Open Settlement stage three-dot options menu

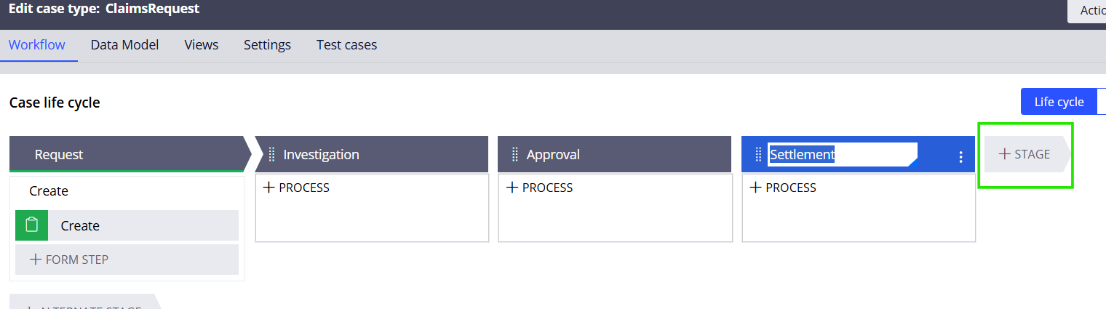coord(960,156)
